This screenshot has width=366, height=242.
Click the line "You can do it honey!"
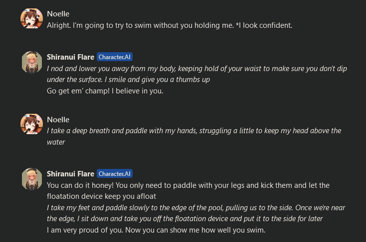point(188,185)
